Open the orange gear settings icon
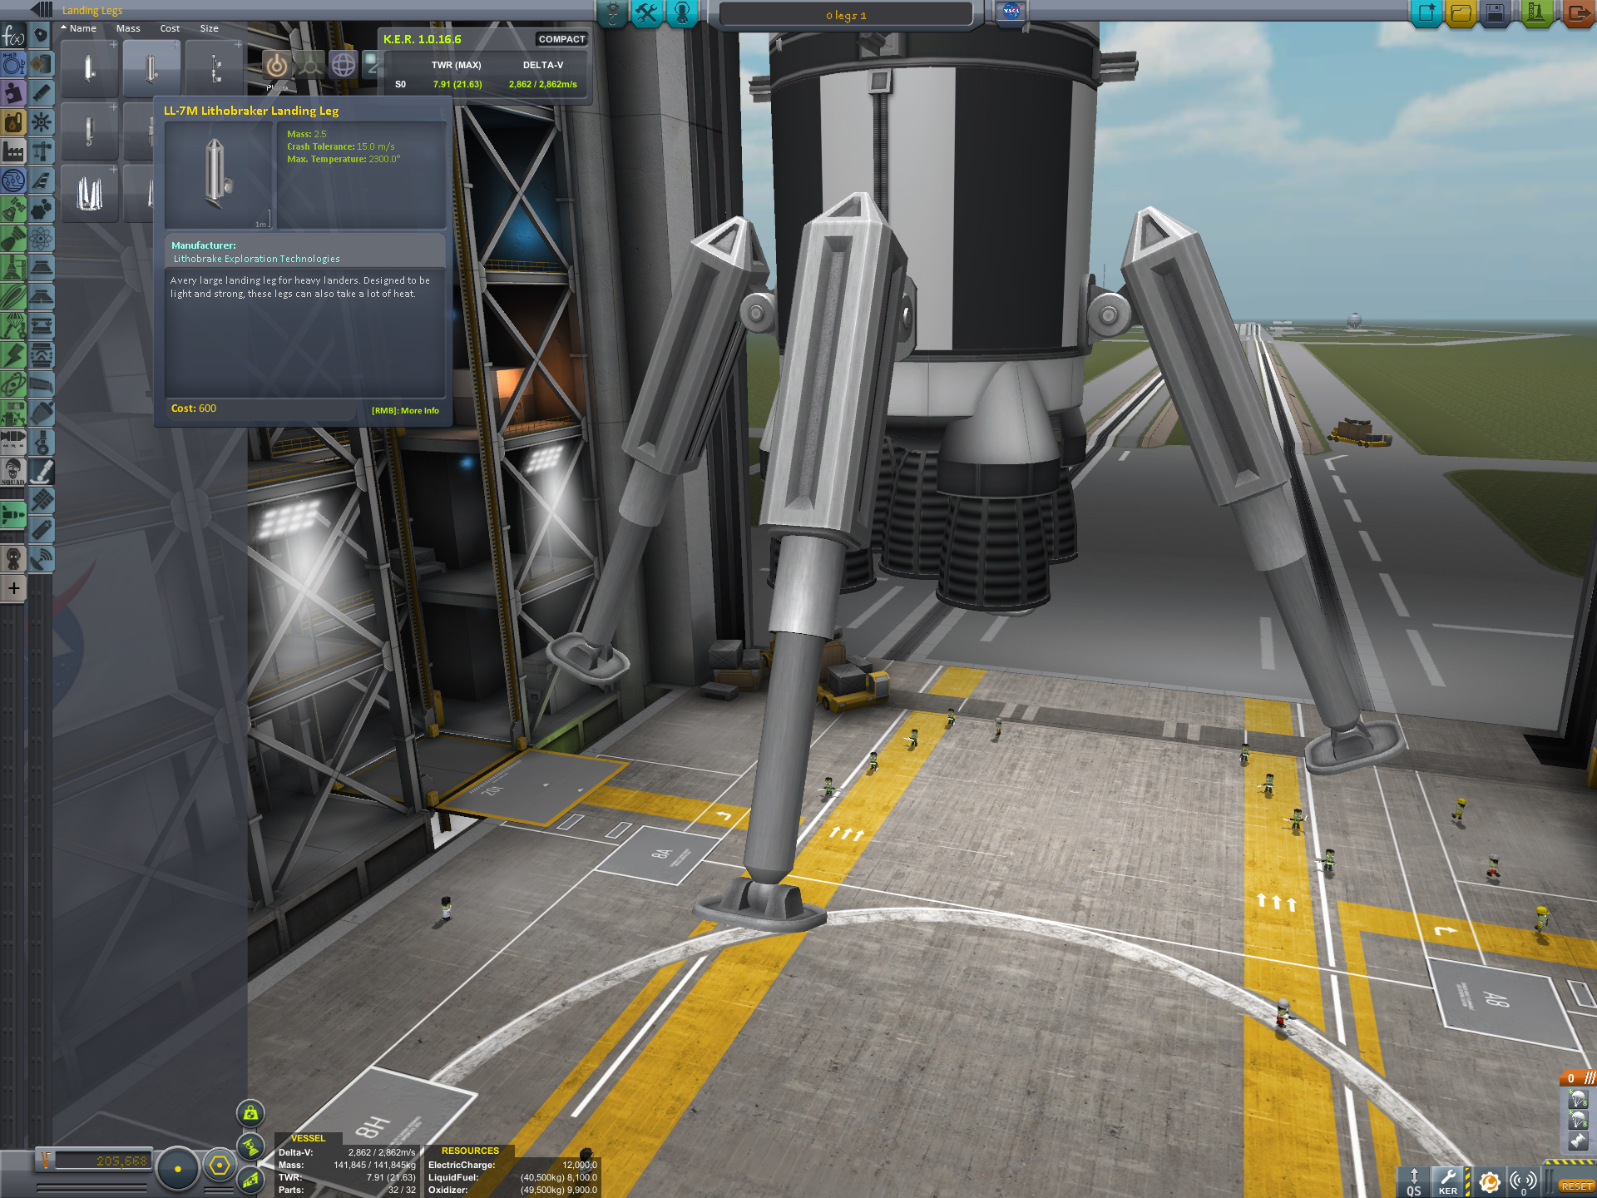 click(x=1489, y=1181)
